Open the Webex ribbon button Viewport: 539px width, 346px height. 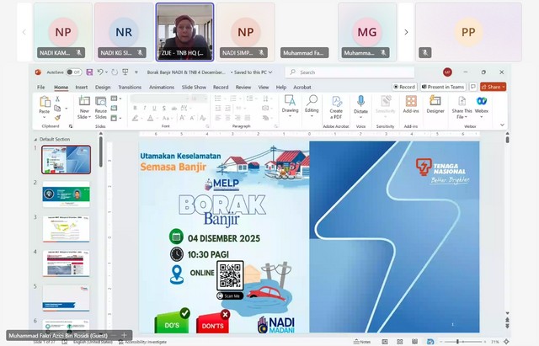[482, 104]
